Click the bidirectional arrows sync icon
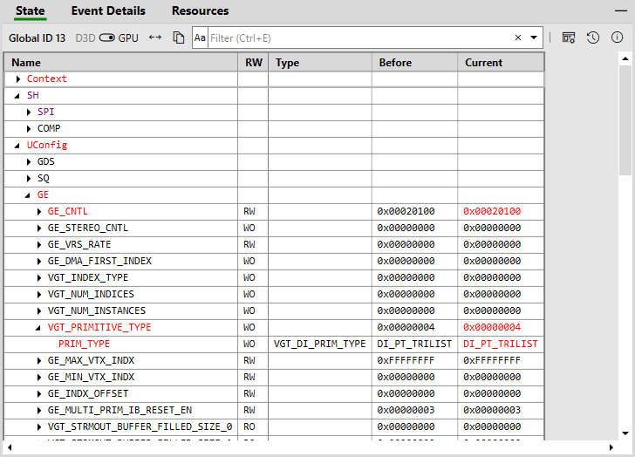This screenshot has height=457, width=635. 155,38
